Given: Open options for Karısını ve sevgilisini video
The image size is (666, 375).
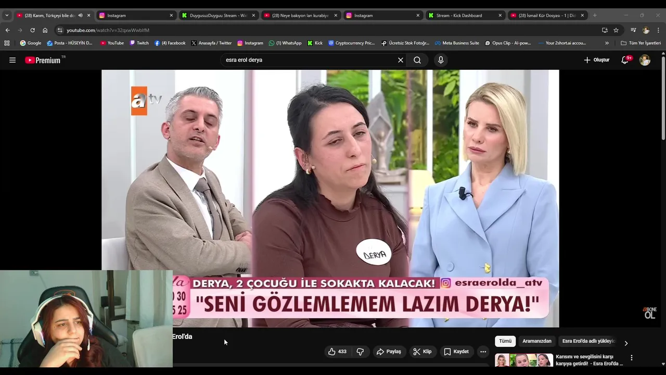Looking at the screenshot, I should point(632,358).
